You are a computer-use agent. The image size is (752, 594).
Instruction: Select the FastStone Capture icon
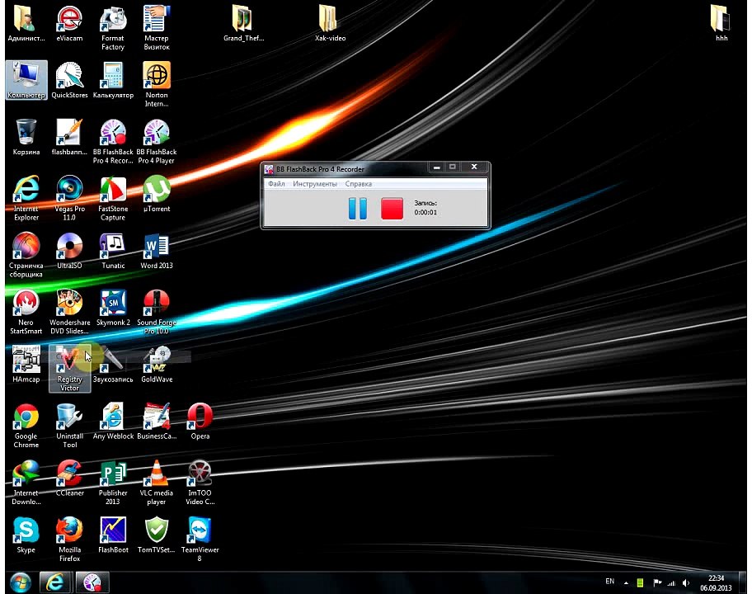(x=113, y=199)
